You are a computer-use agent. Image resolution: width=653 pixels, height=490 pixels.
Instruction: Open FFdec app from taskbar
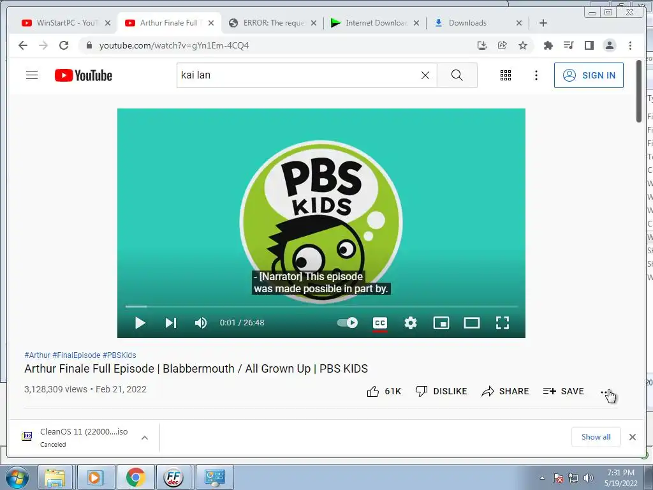(x=173, y=477)
